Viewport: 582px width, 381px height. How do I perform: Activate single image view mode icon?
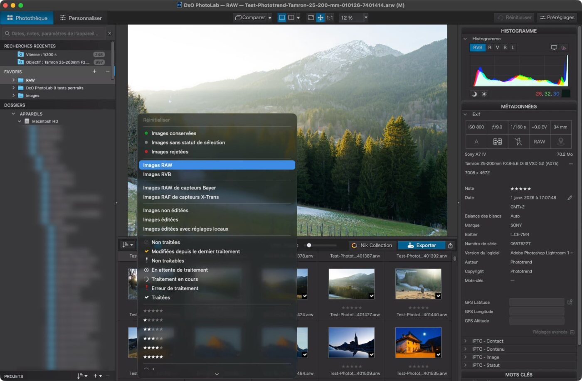click(282, 18)
